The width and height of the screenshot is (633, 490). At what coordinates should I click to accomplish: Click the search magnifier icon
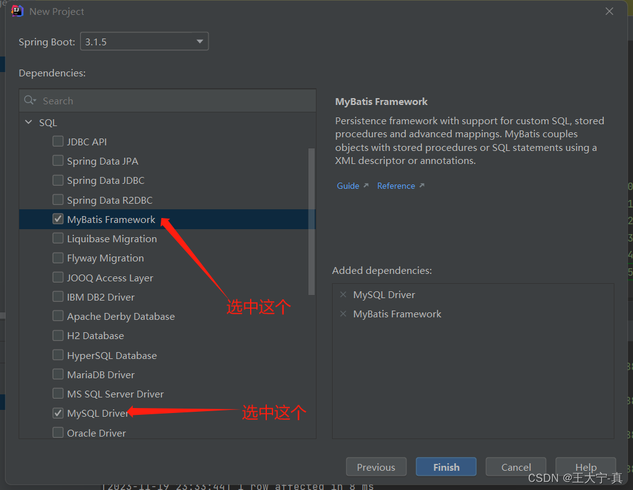tap(29, 100)
